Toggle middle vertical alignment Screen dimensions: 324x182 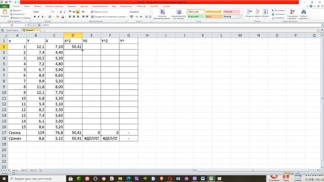coord(74,12)
